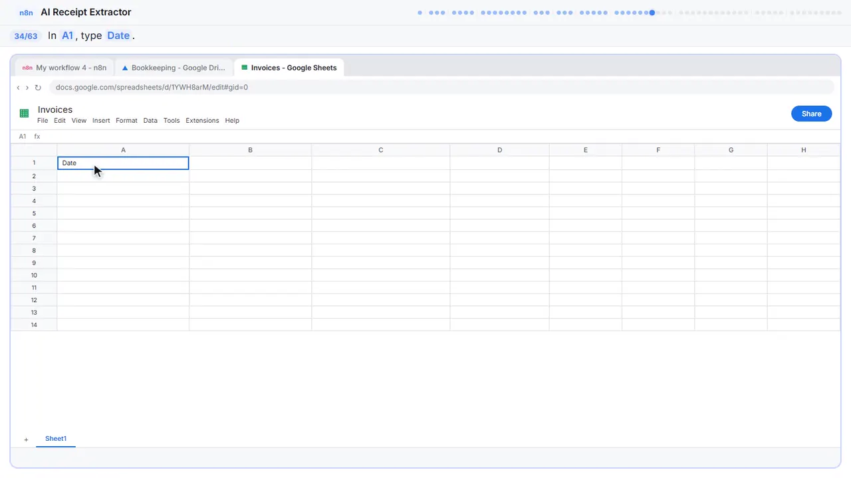851x478 pixels.
Task: Switch to the Bookkeeping - Google Drive tab
Action: pyautogui.click(x=174, y=68)
